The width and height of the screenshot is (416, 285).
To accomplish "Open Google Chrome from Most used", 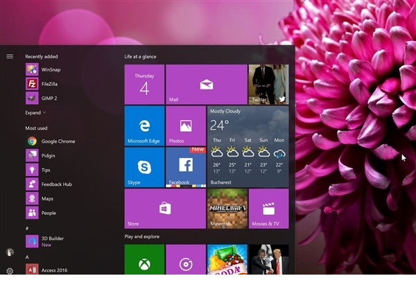I will point(51,141).
